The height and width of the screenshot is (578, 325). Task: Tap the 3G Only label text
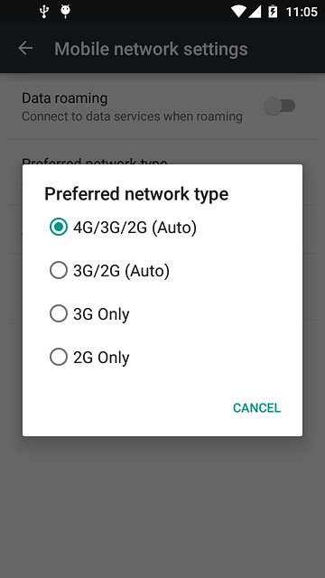coord(101,314)
